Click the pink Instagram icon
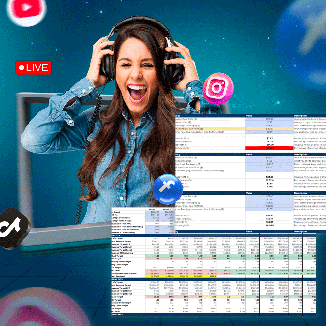The image size is (326, 326). point(218,88)
